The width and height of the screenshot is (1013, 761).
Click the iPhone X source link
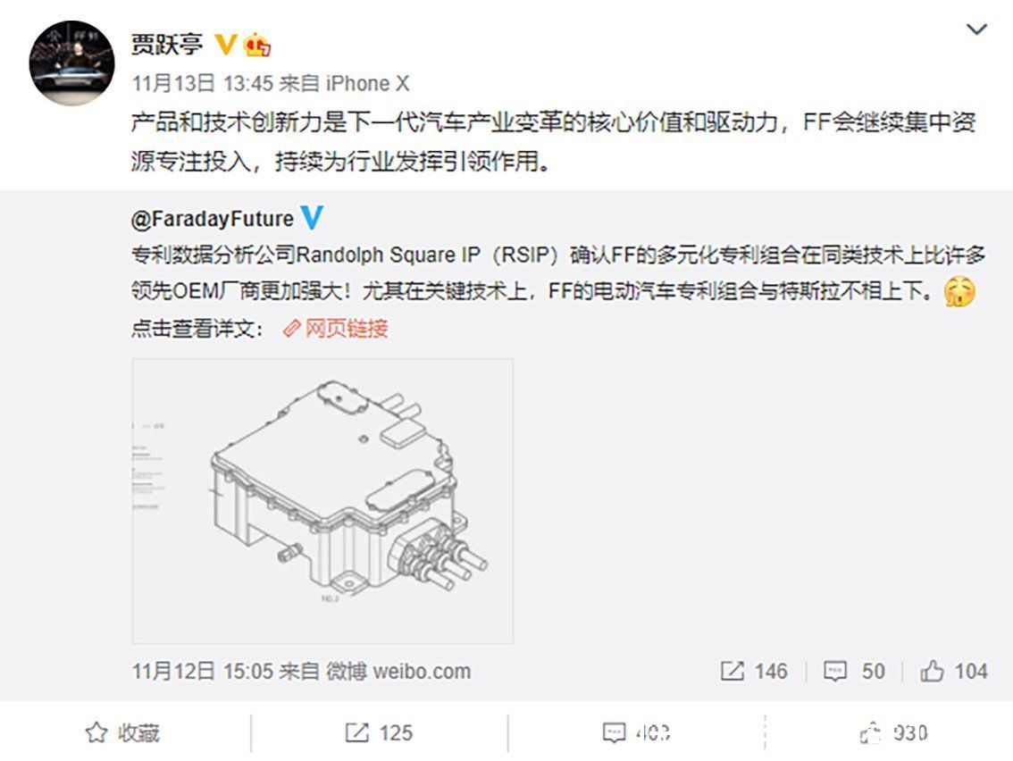point(368,83)
